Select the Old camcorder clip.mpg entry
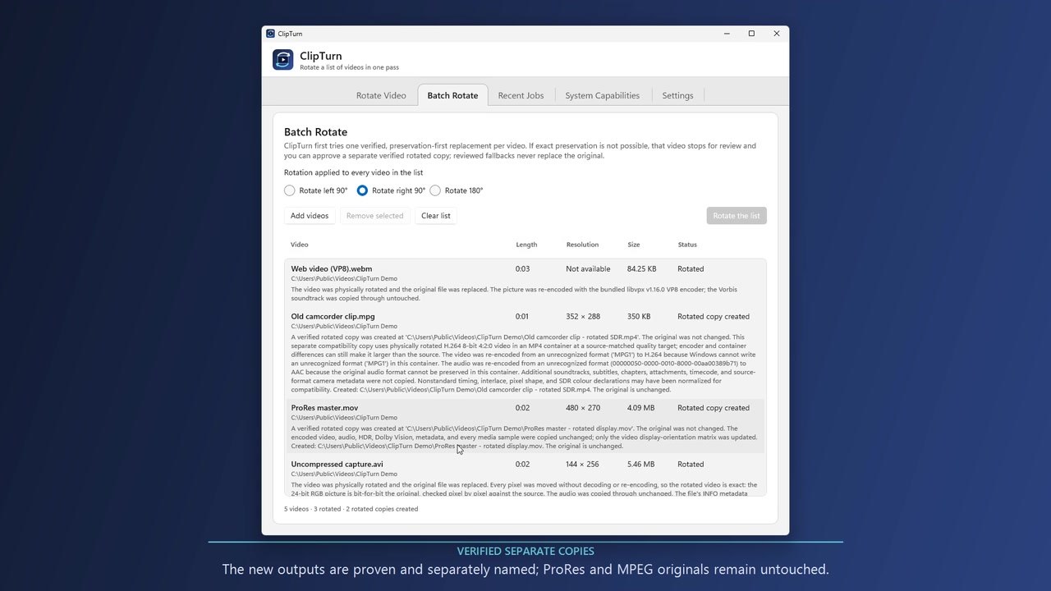Viewport: 1051px width, 591px height. [x=525, y=354]
